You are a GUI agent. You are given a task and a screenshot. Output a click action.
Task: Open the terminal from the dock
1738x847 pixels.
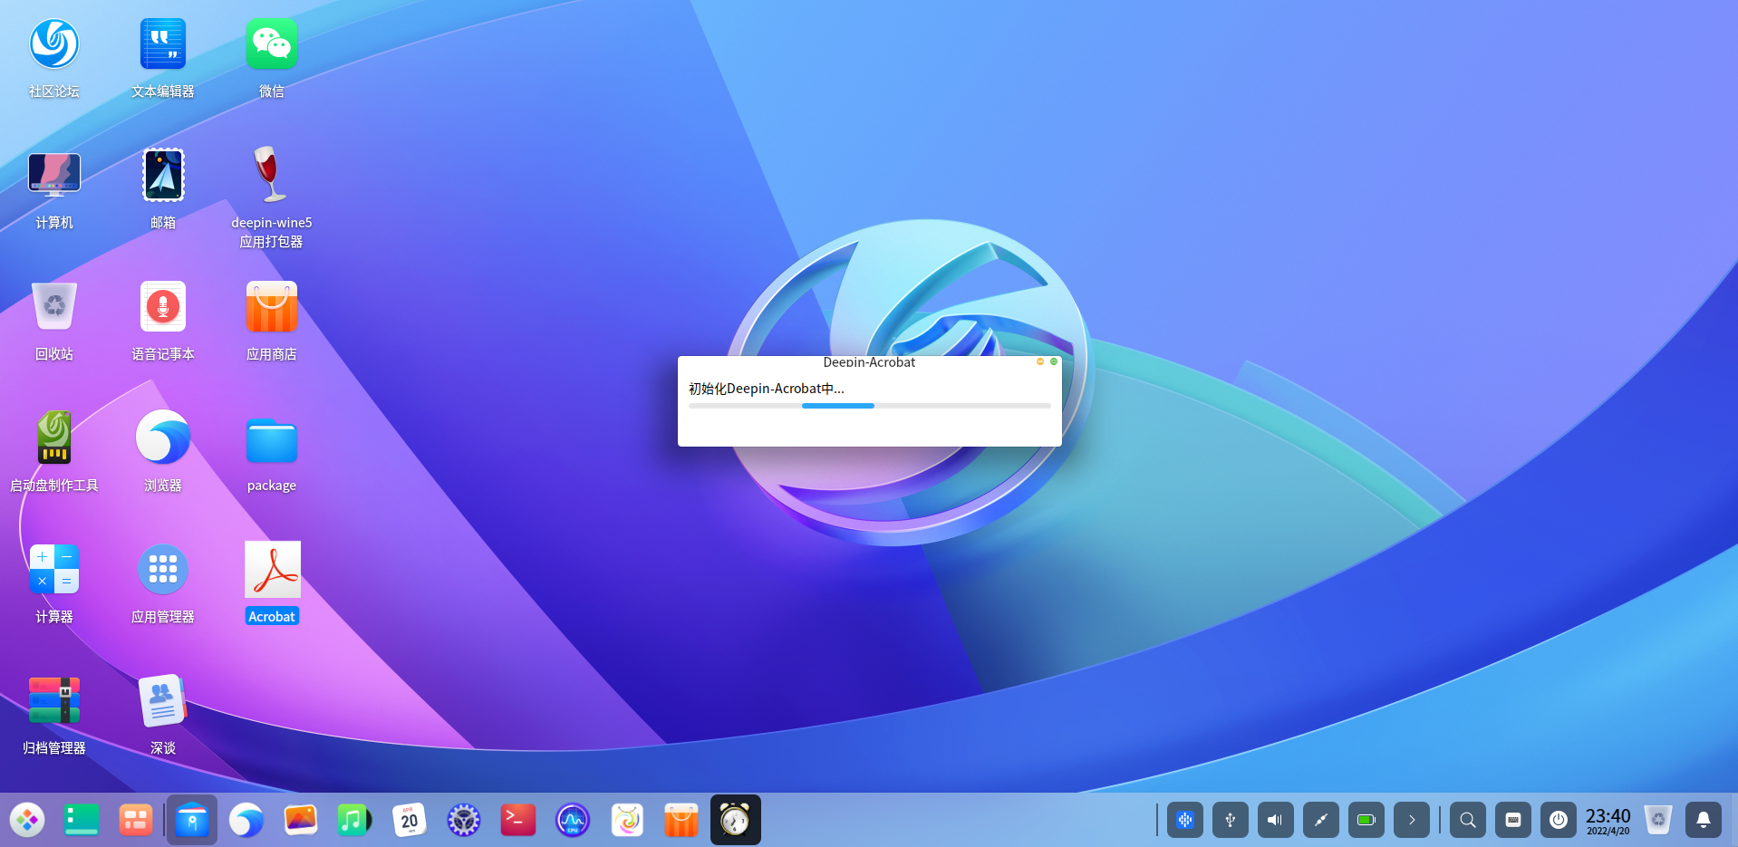point(517,821)
